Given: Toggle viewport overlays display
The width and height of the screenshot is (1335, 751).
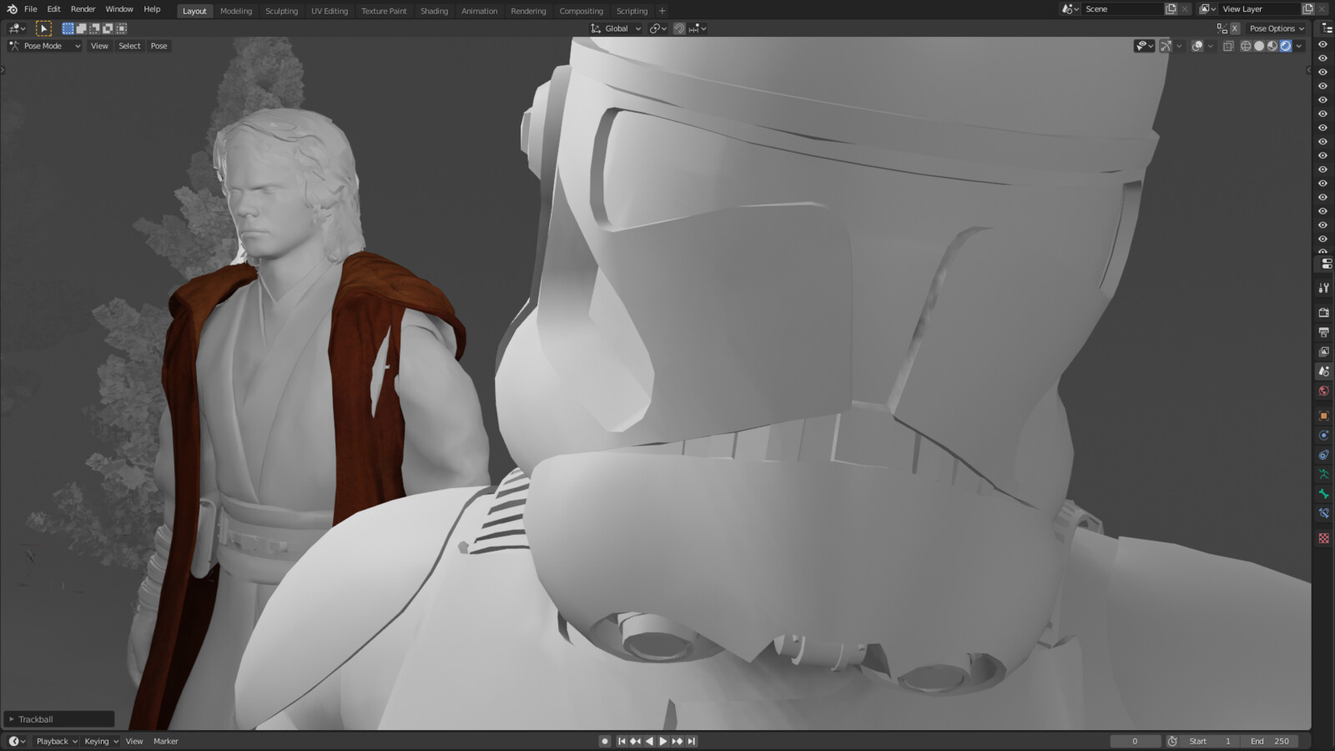Looking at the screenshot, I should 1197,46.
